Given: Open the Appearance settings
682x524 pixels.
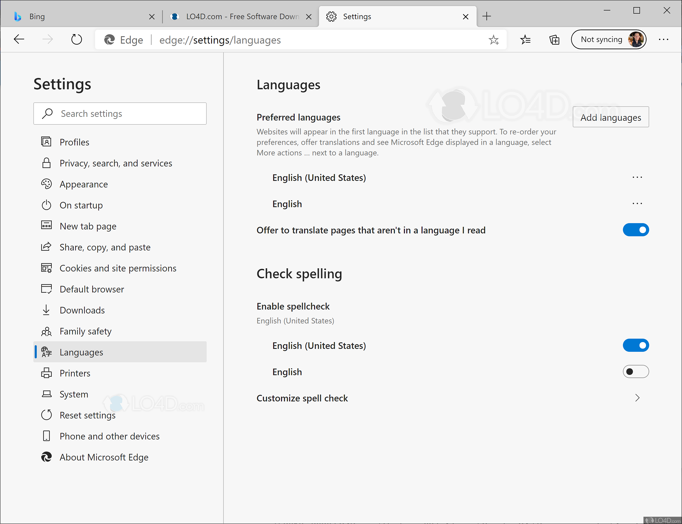Looking at the screenshot, I should click(x=84, y=184).
